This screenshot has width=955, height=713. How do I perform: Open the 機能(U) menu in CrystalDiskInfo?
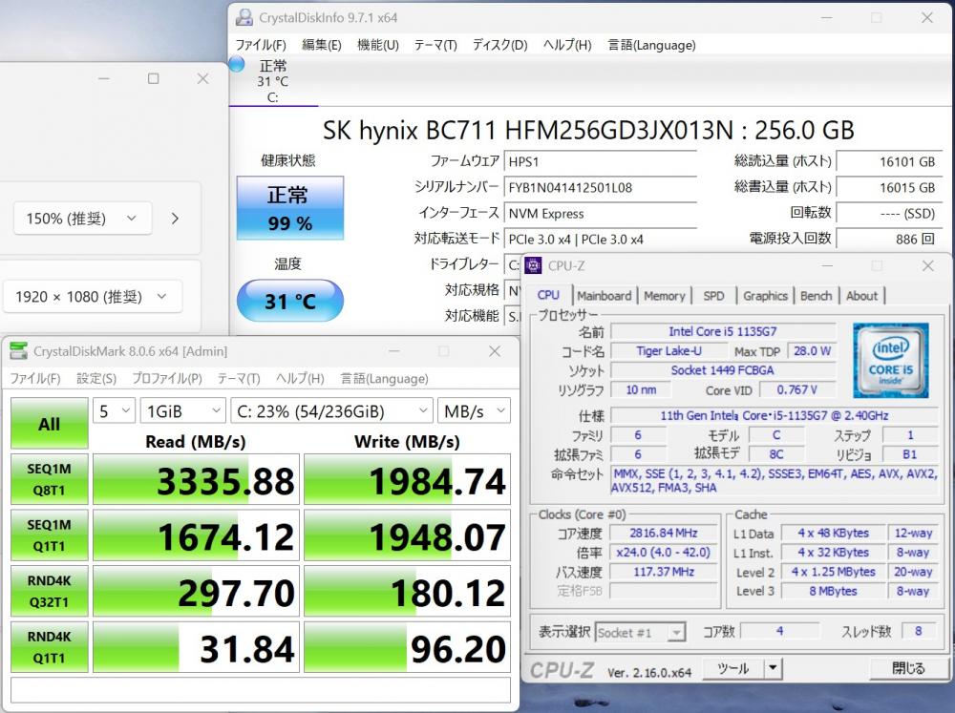(x=377, y=45)
